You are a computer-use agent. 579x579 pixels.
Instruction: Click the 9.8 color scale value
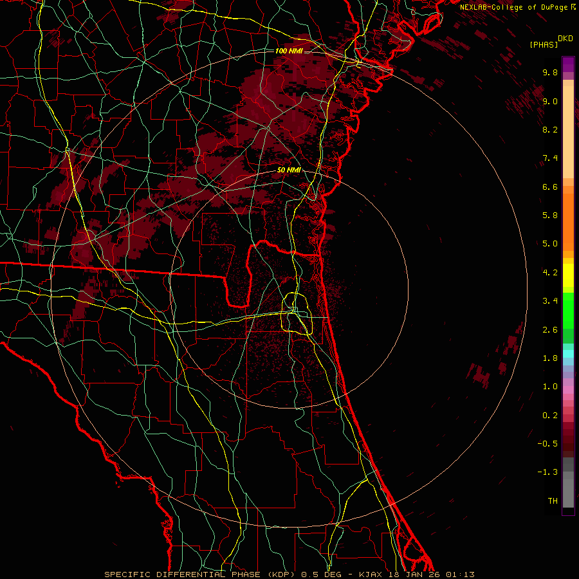click(x=550, y=72)
